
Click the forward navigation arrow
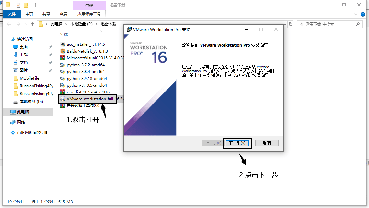pos(18,24)
